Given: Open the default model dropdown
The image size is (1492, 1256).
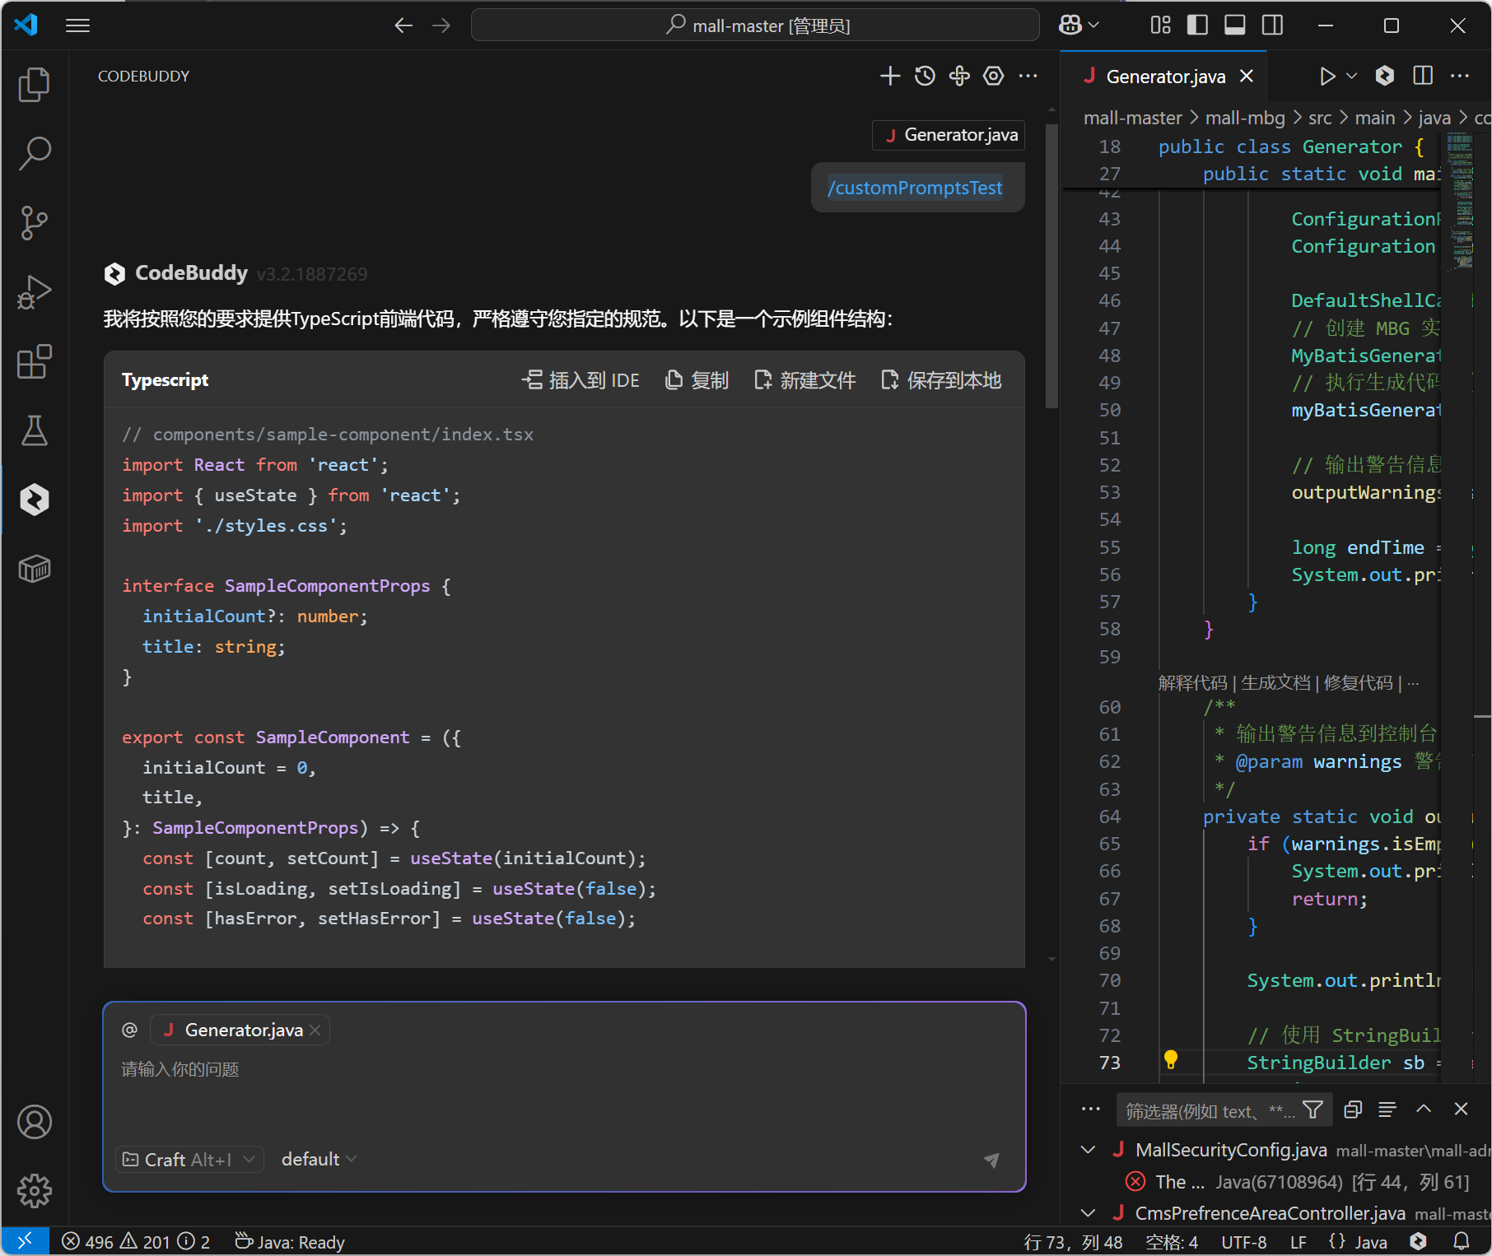Looking at the screenshot, I should (319, 1160).
